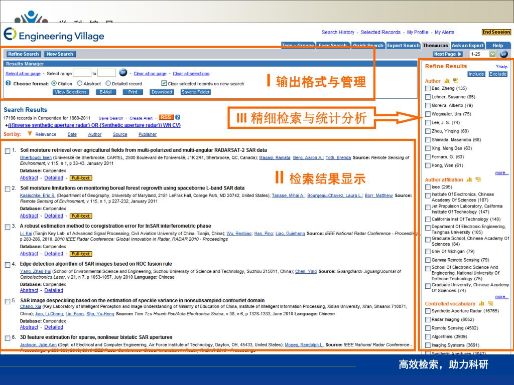This screenshot has height=385, width=514.
Task: Open the Help tab
Action: pos(497,46)
